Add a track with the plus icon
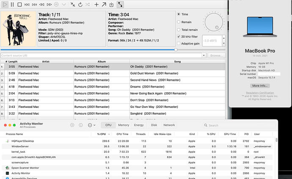The height and width of the screenshot is (179, 292). [x=96, y=5]
